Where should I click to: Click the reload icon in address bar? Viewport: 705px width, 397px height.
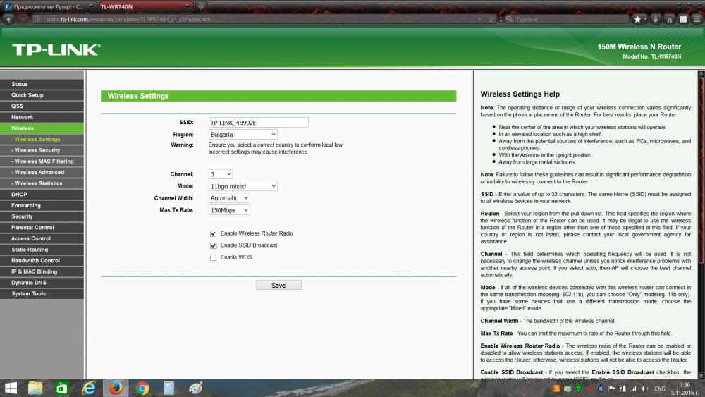(491, 19)
